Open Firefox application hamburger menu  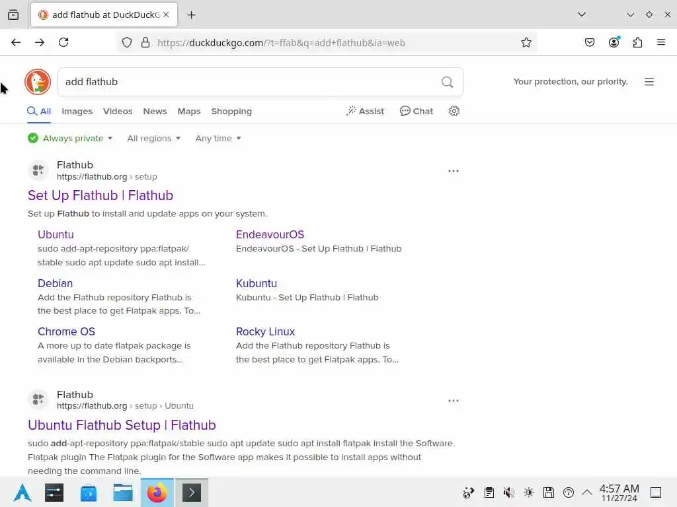tap(661, 42)
